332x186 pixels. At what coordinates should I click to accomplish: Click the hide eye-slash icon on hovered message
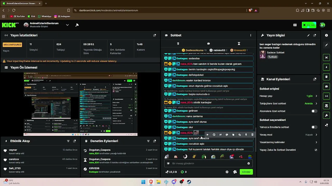pyautogui.click(x=220, y=135)
